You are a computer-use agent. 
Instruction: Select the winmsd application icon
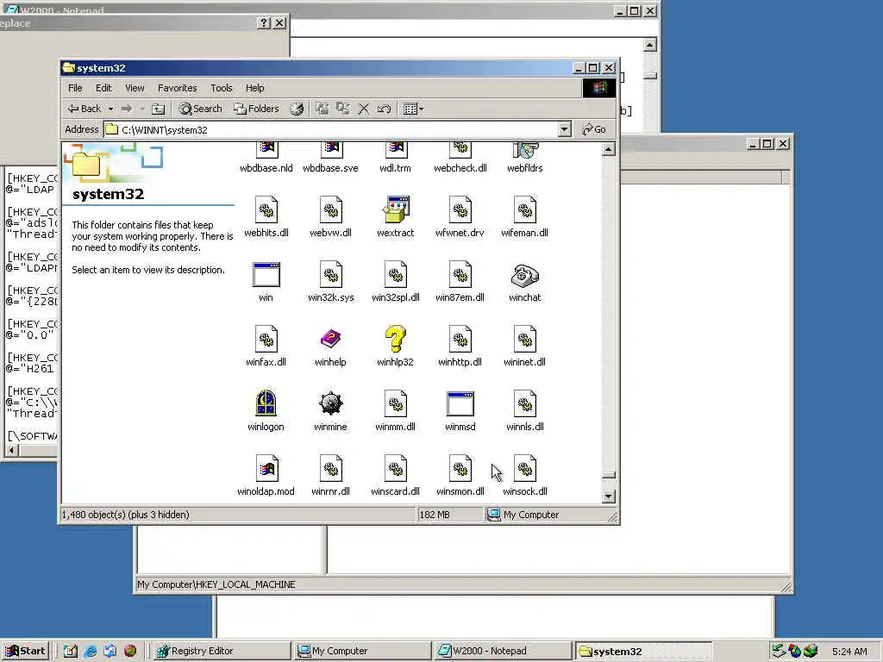(460, 403)
